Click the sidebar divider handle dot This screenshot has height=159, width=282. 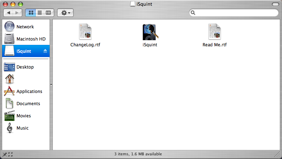tap(51, 85)
